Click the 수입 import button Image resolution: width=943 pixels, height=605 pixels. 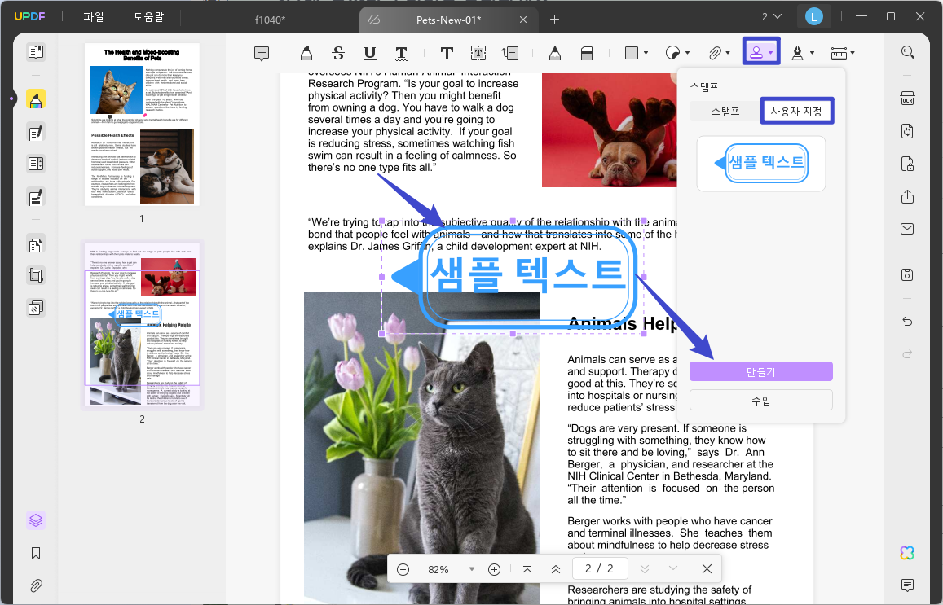[760, 400]
